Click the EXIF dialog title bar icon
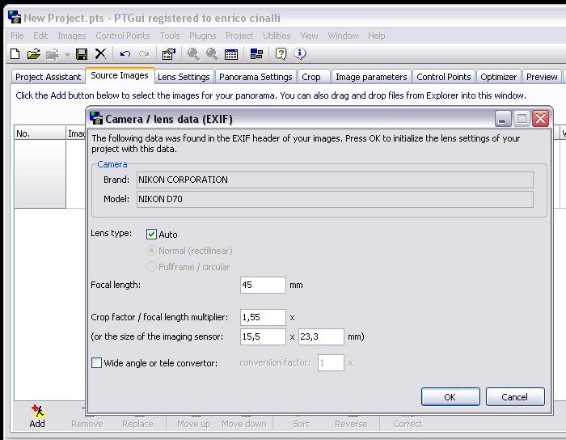Image resolution: width=566 pixels, height=440 pixels. coord(96,118)
